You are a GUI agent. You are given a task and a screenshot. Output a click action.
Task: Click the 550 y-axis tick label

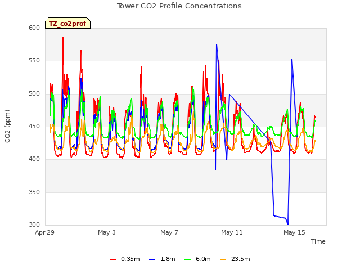tap(34, 61)
